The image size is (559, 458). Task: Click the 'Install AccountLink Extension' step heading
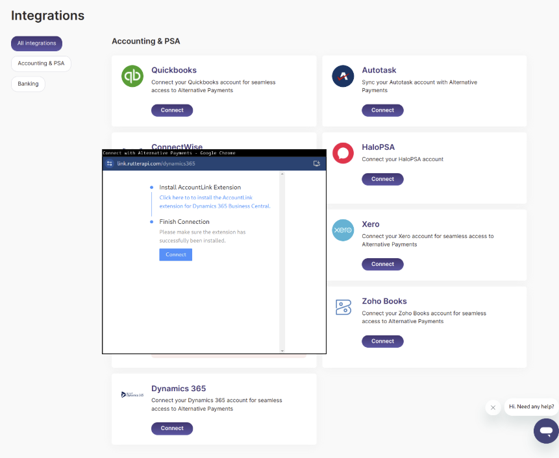click(200, 187)
